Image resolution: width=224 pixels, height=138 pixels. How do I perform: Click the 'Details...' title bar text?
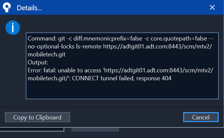click(30, 8)
